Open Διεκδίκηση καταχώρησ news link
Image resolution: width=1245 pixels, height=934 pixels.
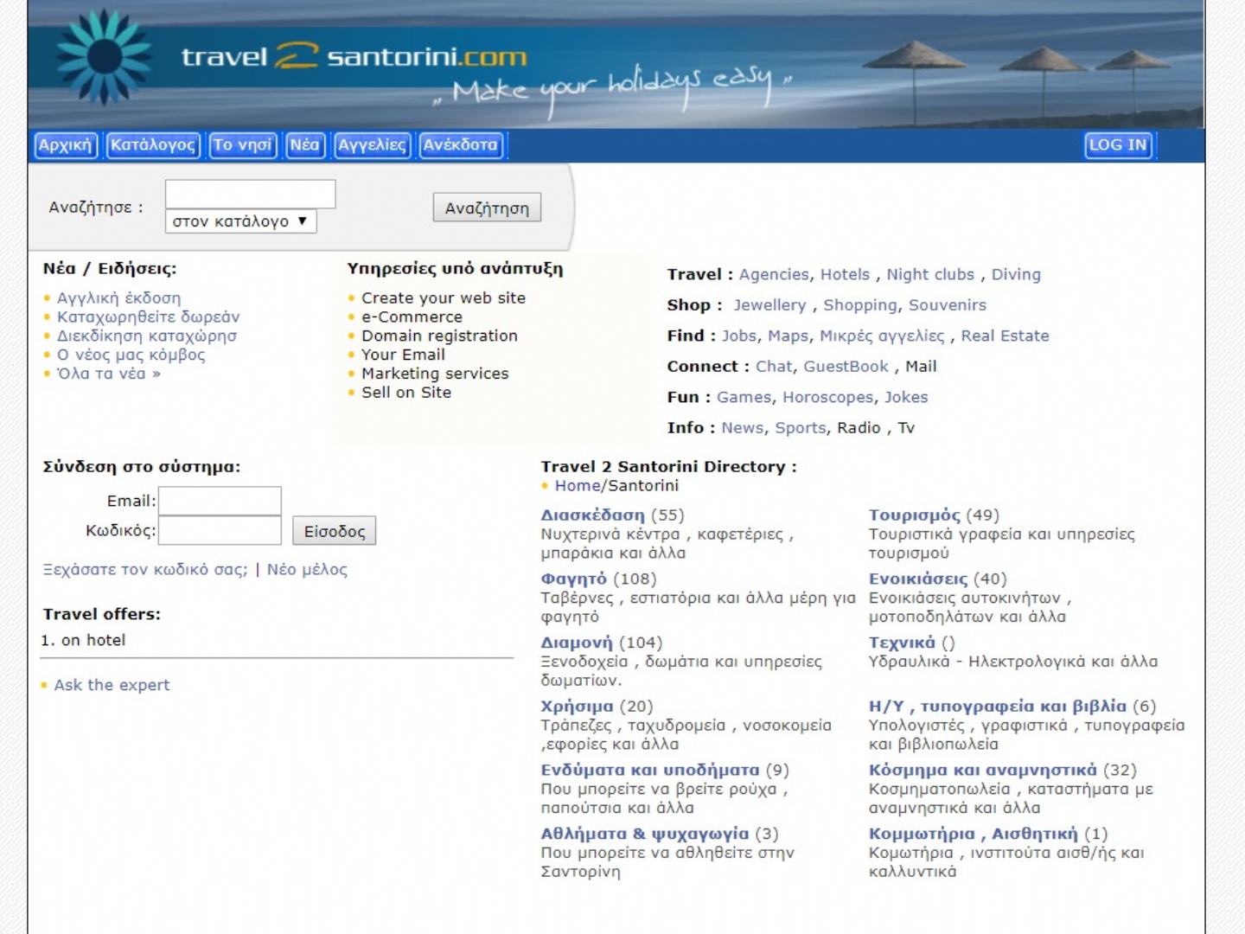[x=147, y=336]
